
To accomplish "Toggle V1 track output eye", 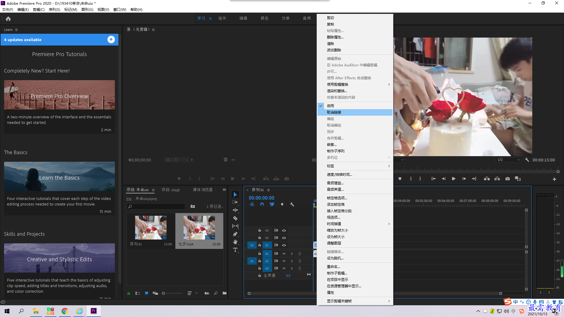I will pos(284,245).
